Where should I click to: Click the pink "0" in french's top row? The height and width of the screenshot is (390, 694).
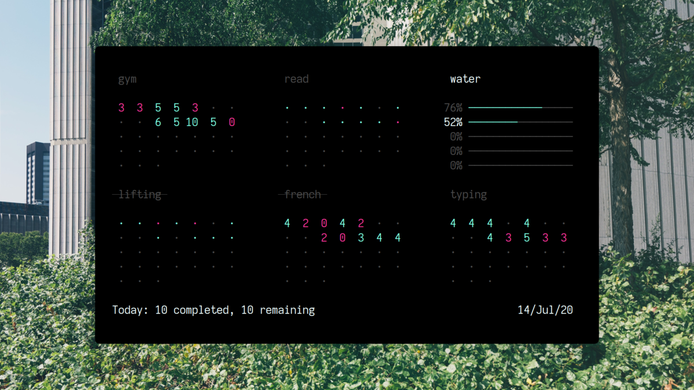click(324, 222)
